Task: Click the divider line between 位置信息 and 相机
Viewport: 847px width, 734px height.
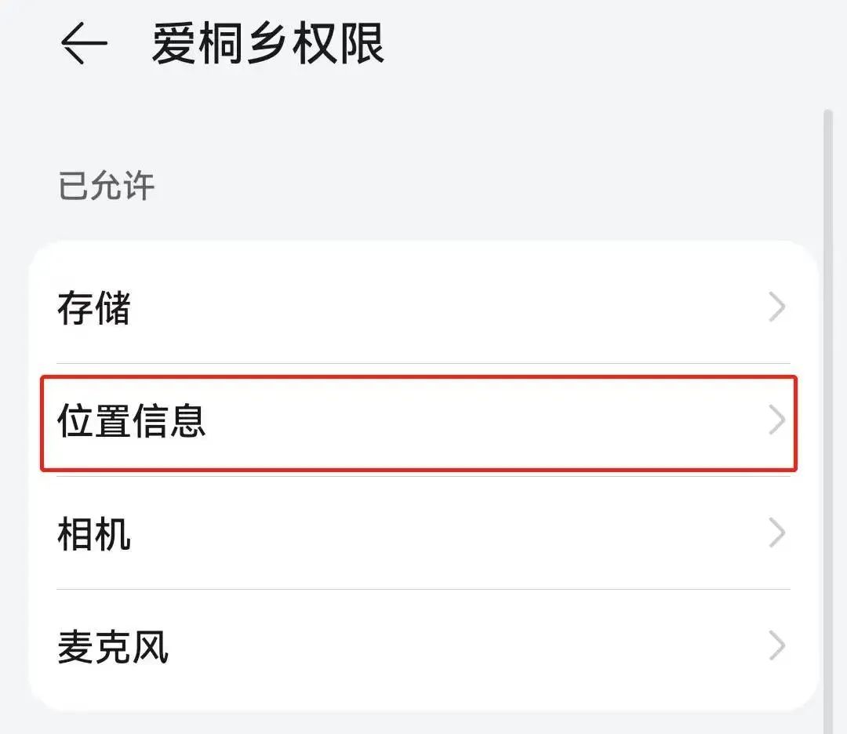Action: 423,477
